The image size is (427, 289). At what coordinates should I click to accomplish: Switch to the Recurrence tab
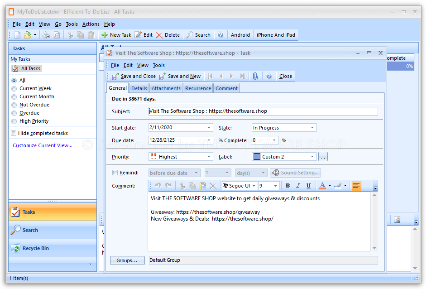point(198,88)
